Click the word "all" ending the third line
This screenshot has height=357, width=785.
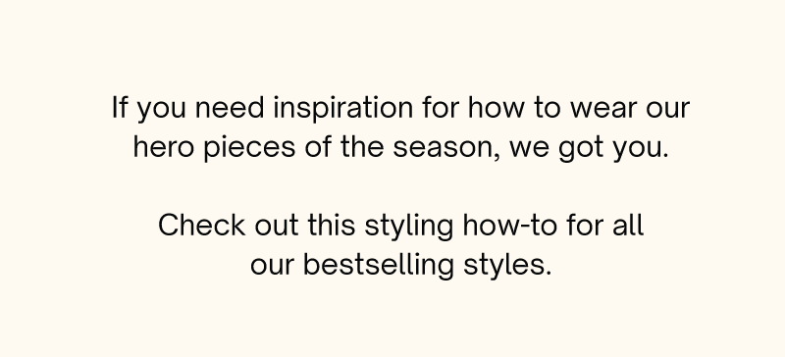(628, 225)
